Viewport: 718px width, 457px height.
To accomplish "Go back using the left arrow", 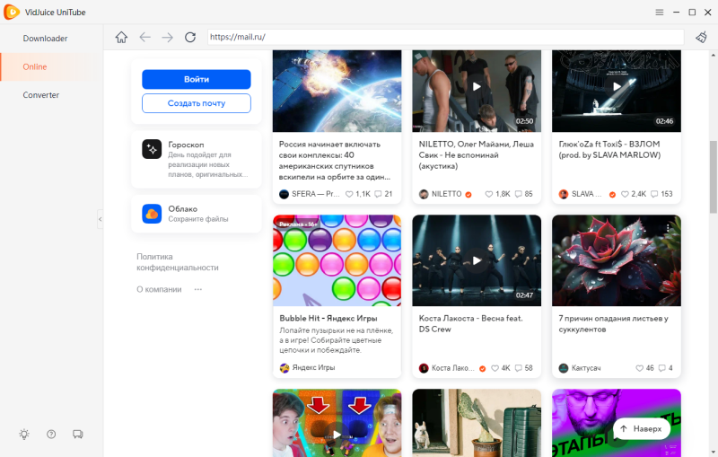I will click(144, 38).
